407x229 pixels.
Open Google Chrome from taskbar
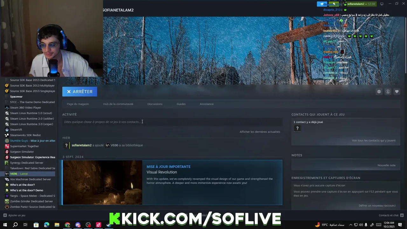(x=67, y=225)
